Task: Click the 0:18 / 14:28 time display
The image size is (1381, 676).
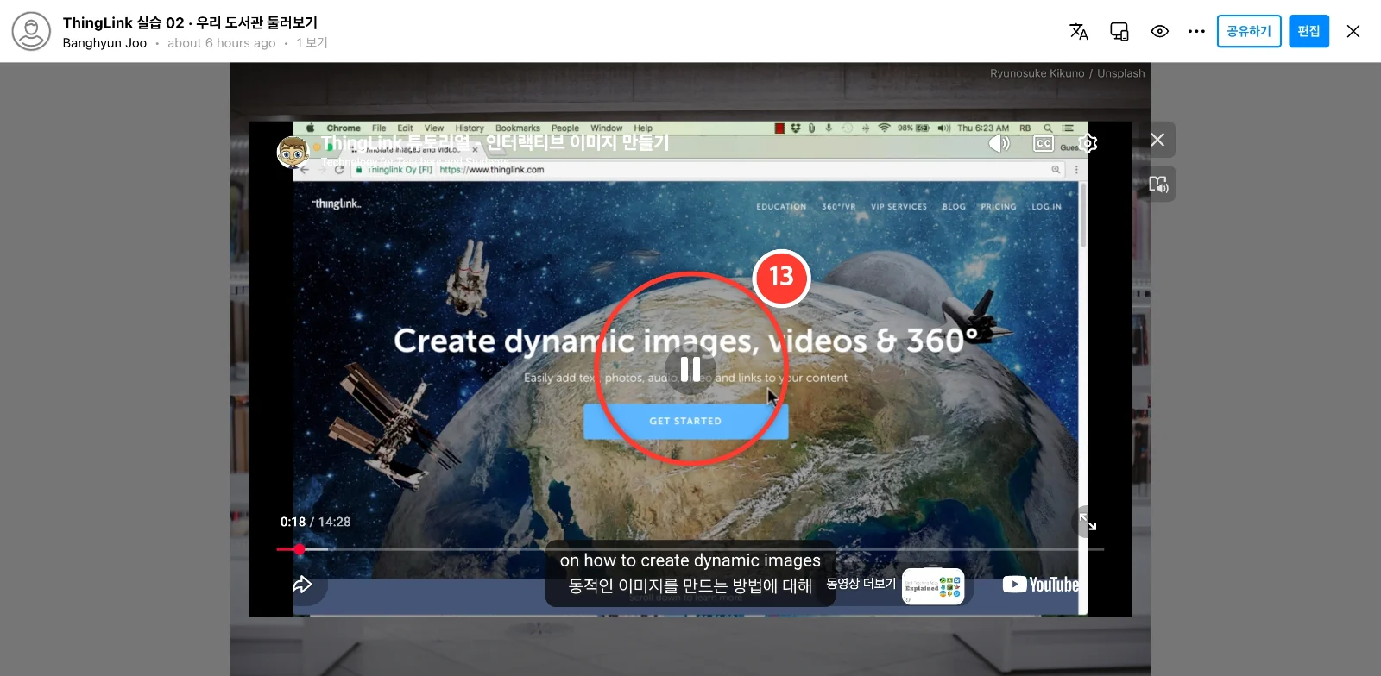Action: (x=315, y=522)
